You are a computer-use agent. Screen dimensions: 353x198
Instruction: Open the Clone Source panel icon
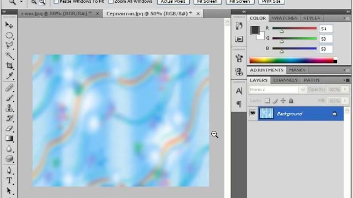click(239, 72)
